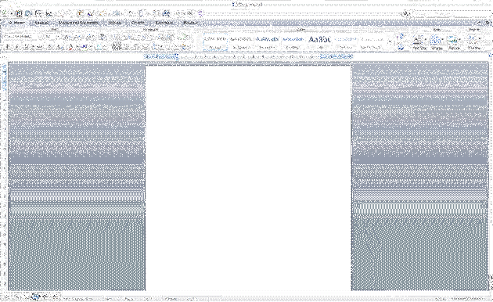Insert a Picture
493x302 pixels.
click(x=453, y=42)
